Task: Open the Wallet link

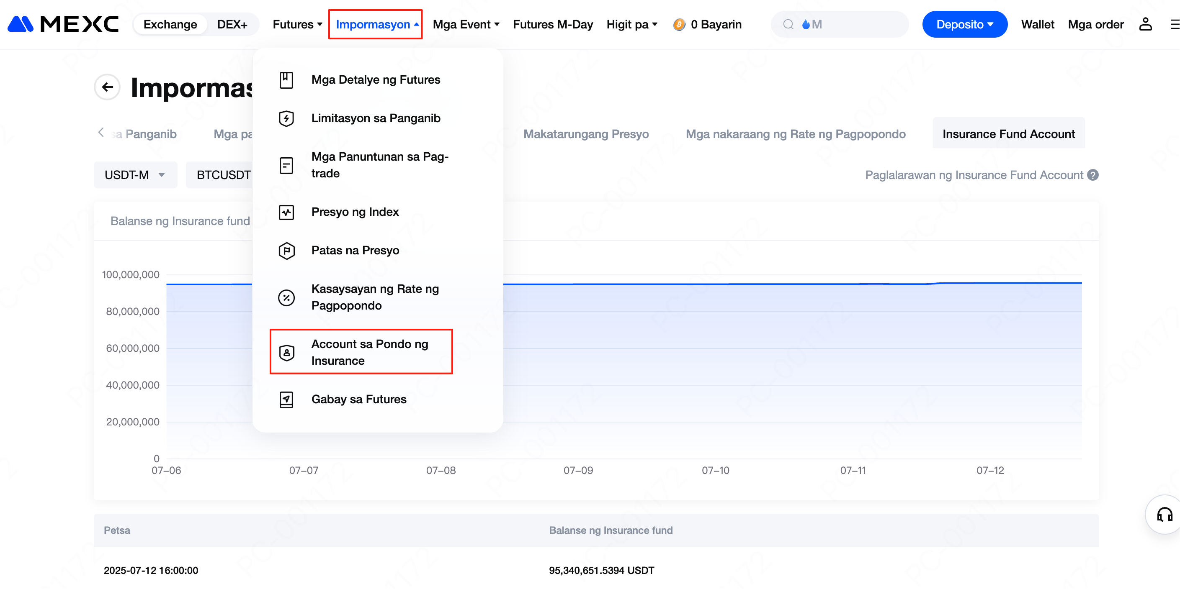Action: point(1037,24)
